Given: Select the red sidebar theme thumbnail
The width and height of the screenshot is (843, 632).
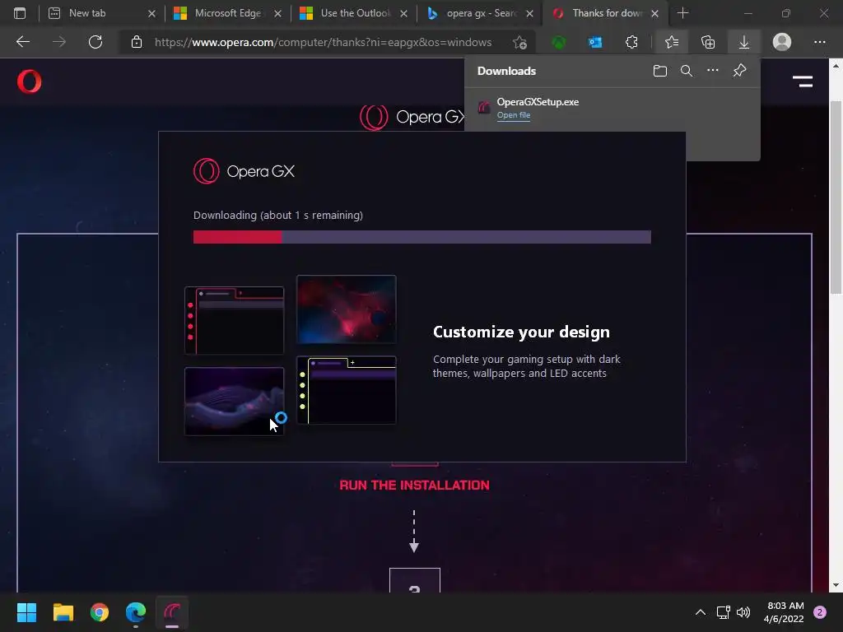Looking at the screenshot, I should tap(234, 320).
